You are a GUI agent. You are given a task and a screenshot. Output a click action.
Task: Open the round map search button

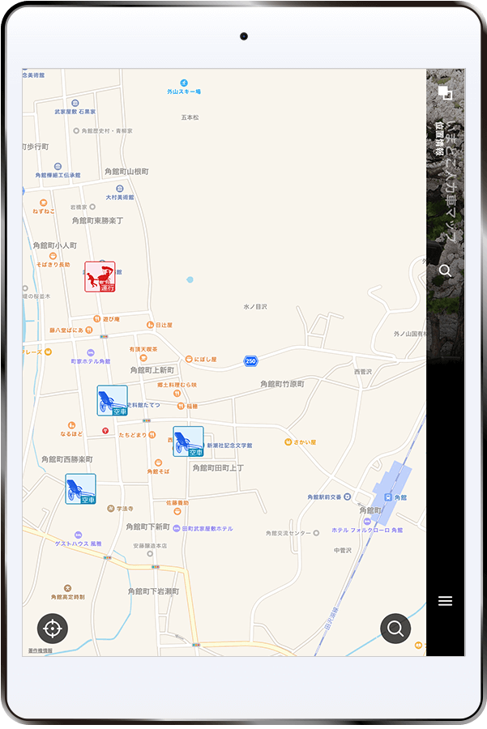click(395, 628)
